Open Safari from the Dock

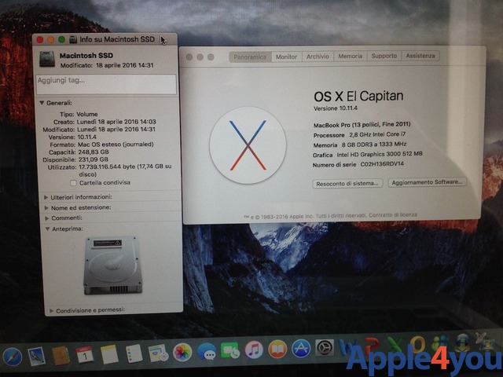(x=13, y=357)
